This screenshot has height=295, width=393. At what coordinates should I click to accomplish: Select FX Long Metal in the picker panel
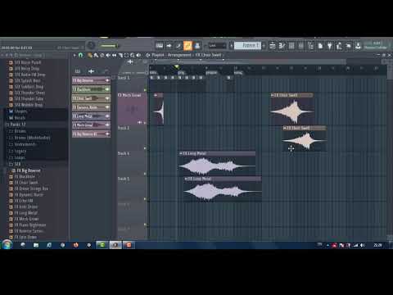click(x=92, y=116)
